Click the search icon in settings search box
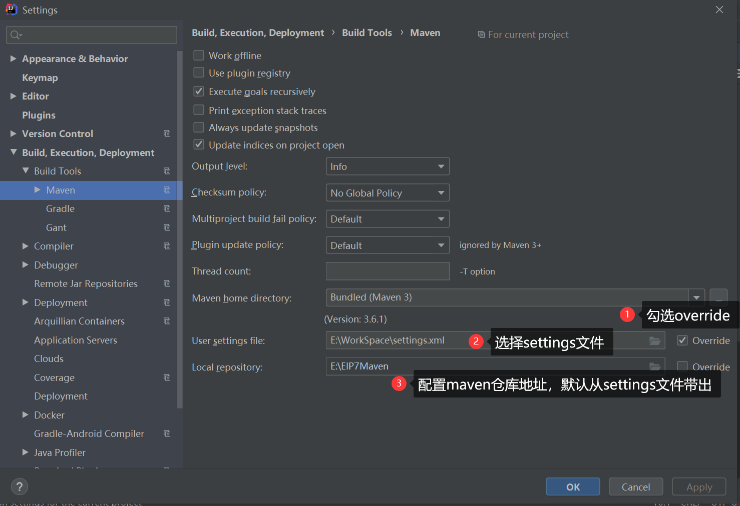Viewport: 740px width, 506px height. click(16, 35)
